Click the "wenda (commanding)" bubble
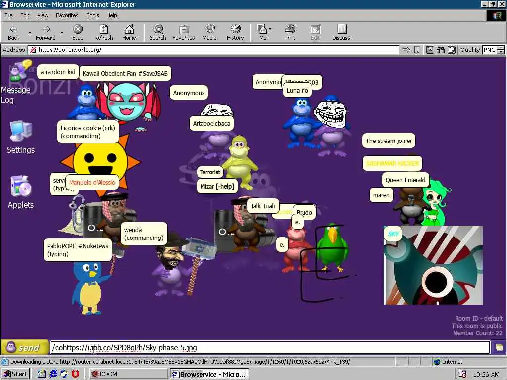This screenshot has width=507, height=380. [x=144, y=234]
